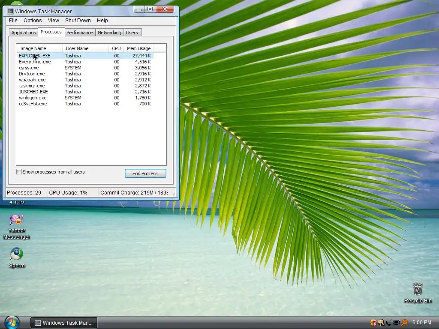Sort by User Name column header
Image resolution: width=439 pixels, height=329 pixels.
tap(86, 48)
